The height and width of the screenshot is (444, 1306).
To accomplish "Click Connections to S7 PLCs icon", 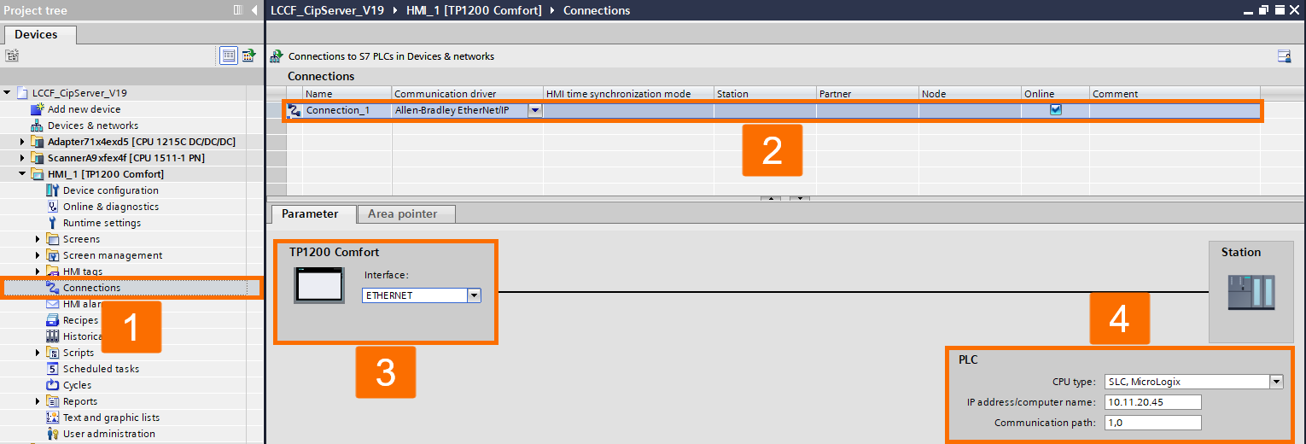I will tap(277, 56).
